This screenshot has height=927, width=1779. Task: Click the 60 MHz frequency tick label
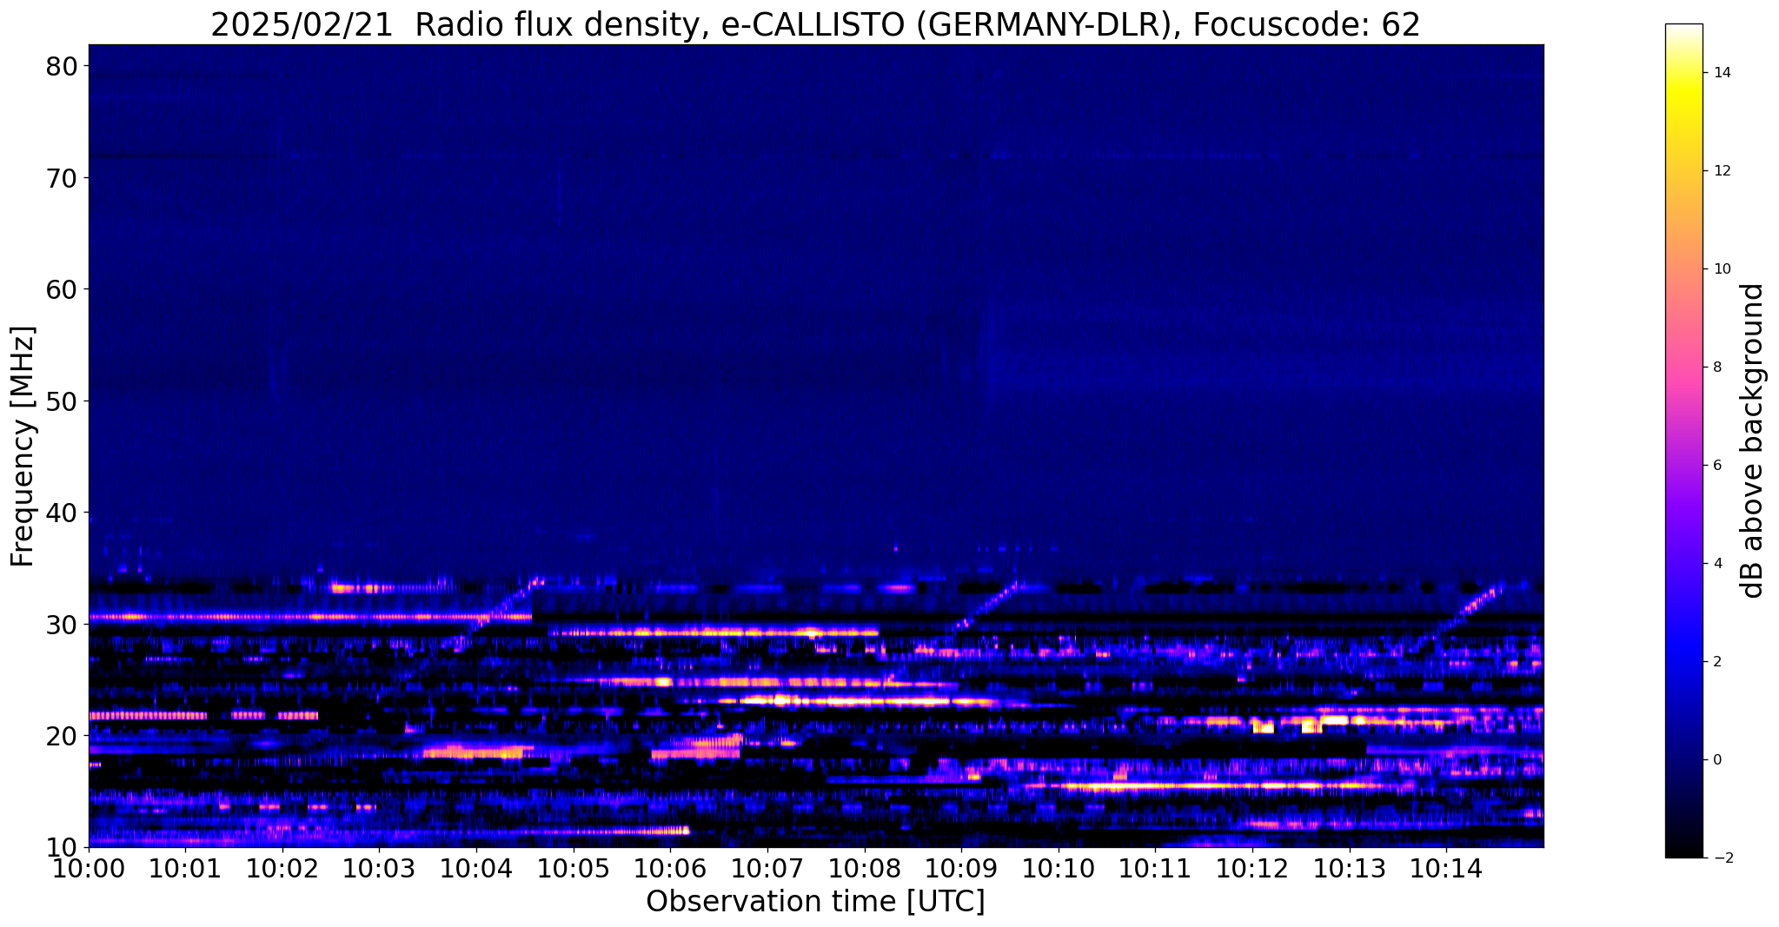tap(62, 289)
